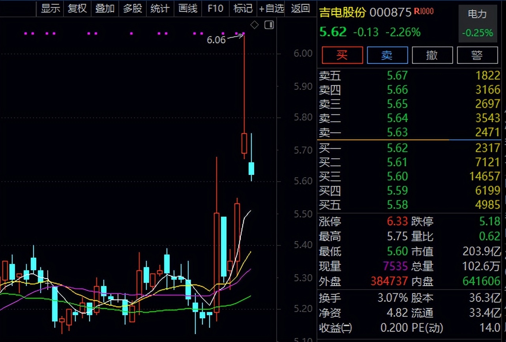The width and height of the screenshot is (506, 342).
Task: Click the -2.26% change percentage
Action: click(403, 32)
